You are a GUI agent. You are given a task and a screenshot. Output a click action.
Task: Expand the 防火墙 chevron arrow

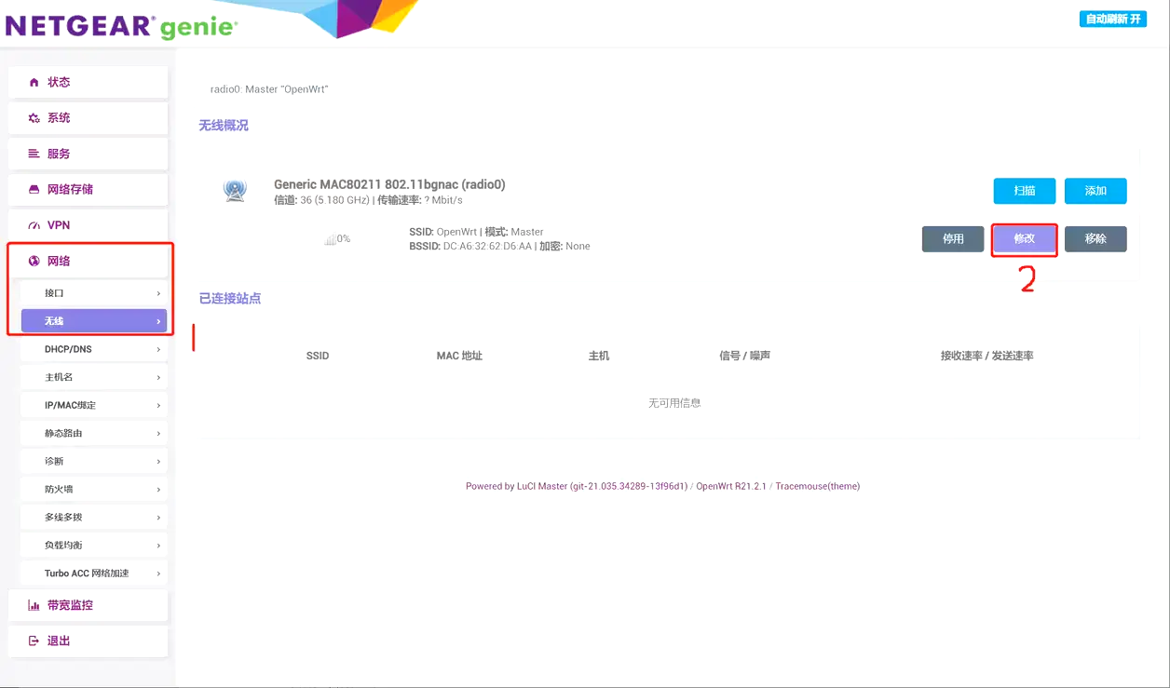[x=158, y=490]
